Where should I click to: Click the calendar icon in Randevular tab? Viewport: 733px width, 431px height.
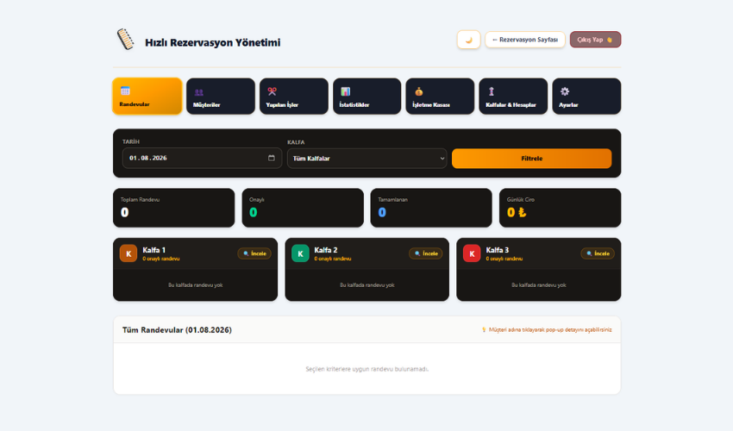125,91
